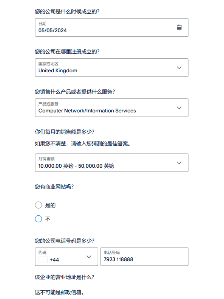Viewport: 224px width, 299px height.
Task: Click the 日期 field label
Action: 42,23
